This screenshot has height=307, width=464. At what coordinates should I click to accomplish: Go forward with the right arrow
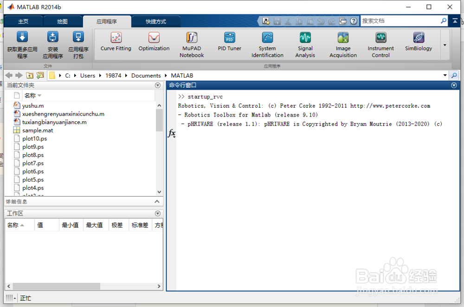pyautogui.click(x=19, y=76)
